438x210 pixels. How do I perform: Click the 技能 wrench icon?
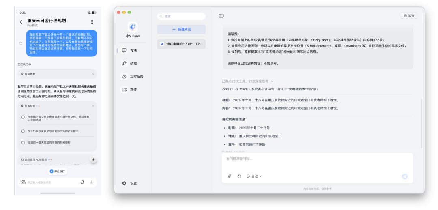[x=125, y=63]
